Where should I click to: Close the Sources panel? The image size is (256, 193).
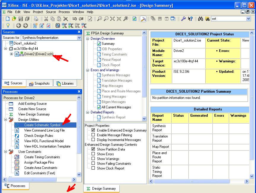coord(79,32)
